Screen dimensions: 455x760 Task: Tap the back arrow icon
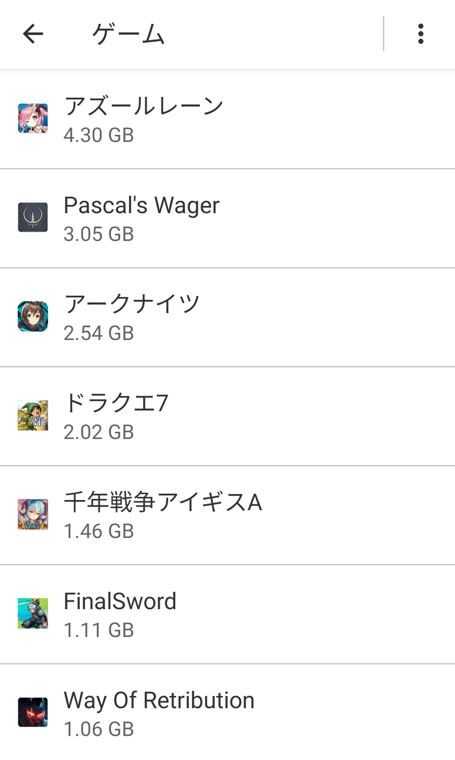point(33,34)
